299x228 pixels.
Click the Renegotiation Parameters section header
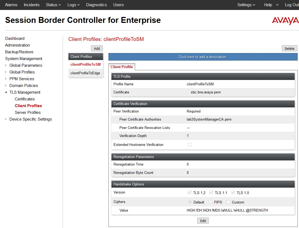203,157
